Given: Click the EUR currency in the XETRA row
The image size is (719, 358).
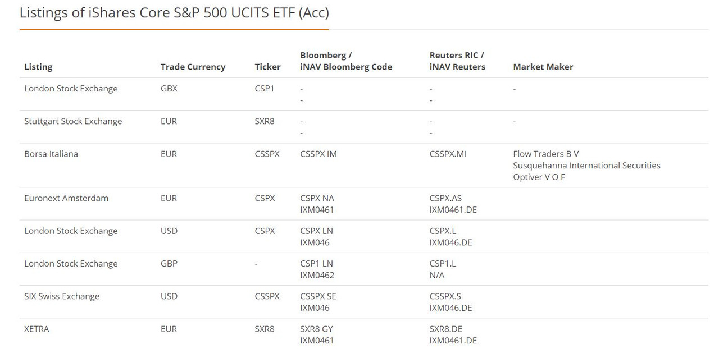Looking at the screenshot, I should 169,329.
